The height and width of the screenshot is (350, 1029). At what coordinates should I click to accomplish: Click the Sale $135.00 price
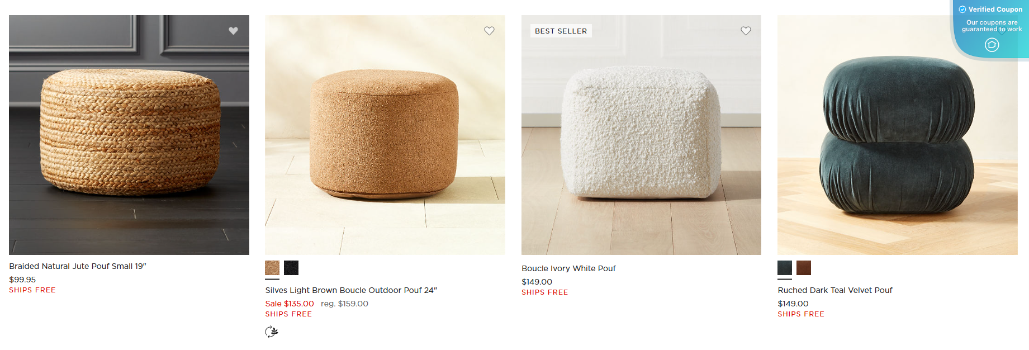pos(290,304)
